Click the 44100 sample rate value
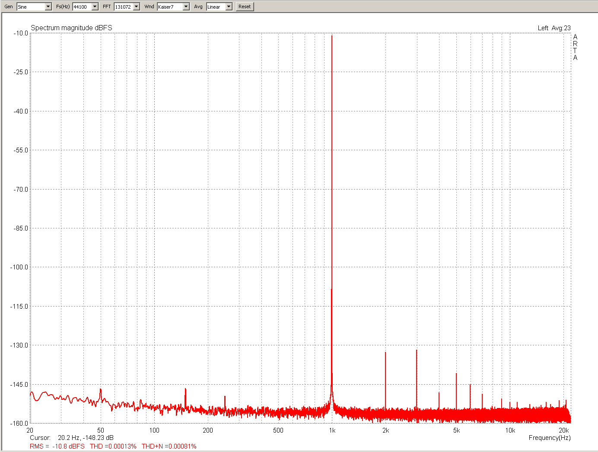The image size is (598, 452). [80, 7]
